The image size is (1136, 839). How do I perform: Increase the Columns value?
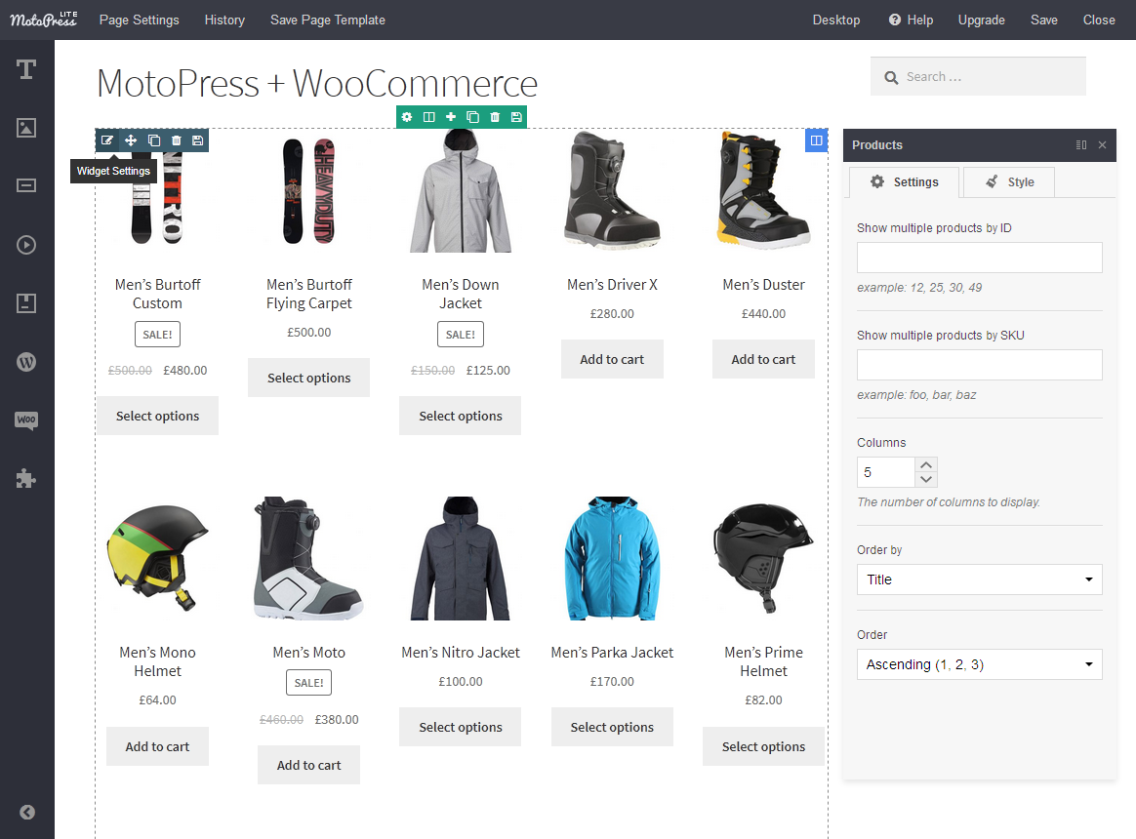[926, 464]
